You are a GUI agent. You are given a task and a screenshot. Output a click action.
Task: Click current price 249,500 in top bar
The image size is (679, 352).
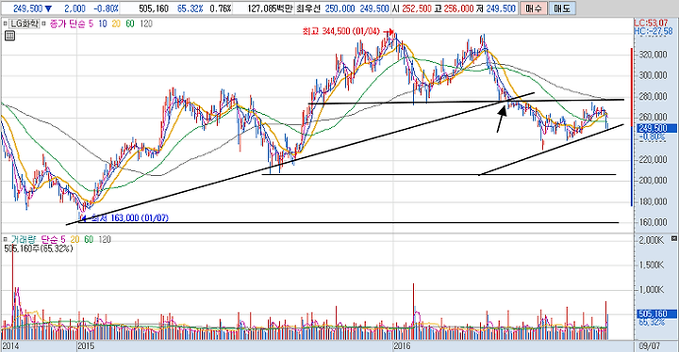click(x=27, y=8)
